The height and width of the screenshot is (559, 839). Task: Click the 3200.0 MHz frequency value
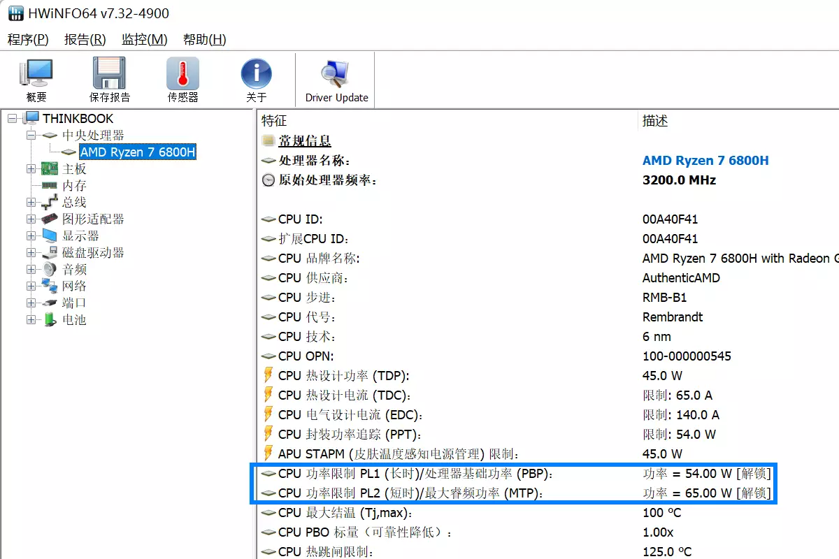(x=679, y=180)
